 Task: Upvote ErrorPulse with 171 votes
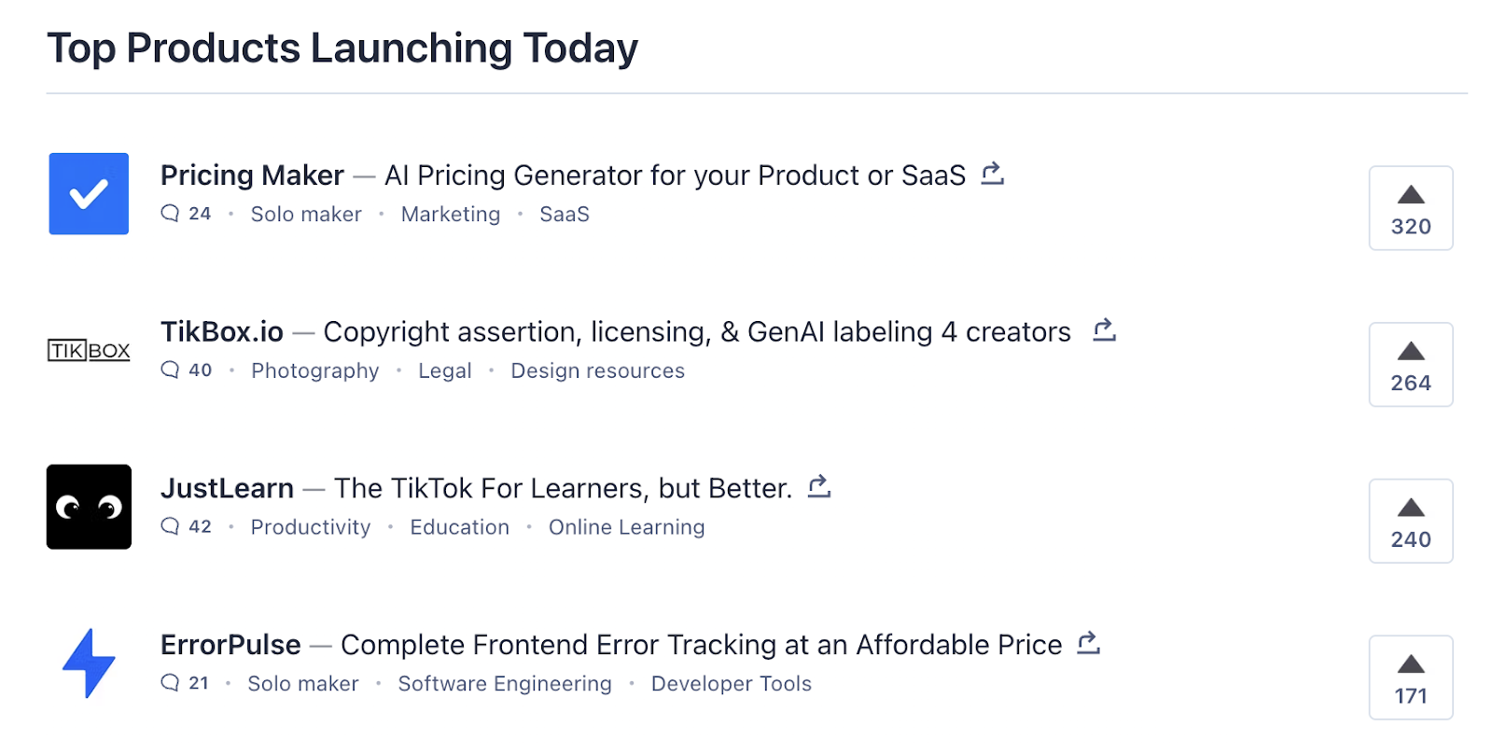click(x=1411, y=677)
